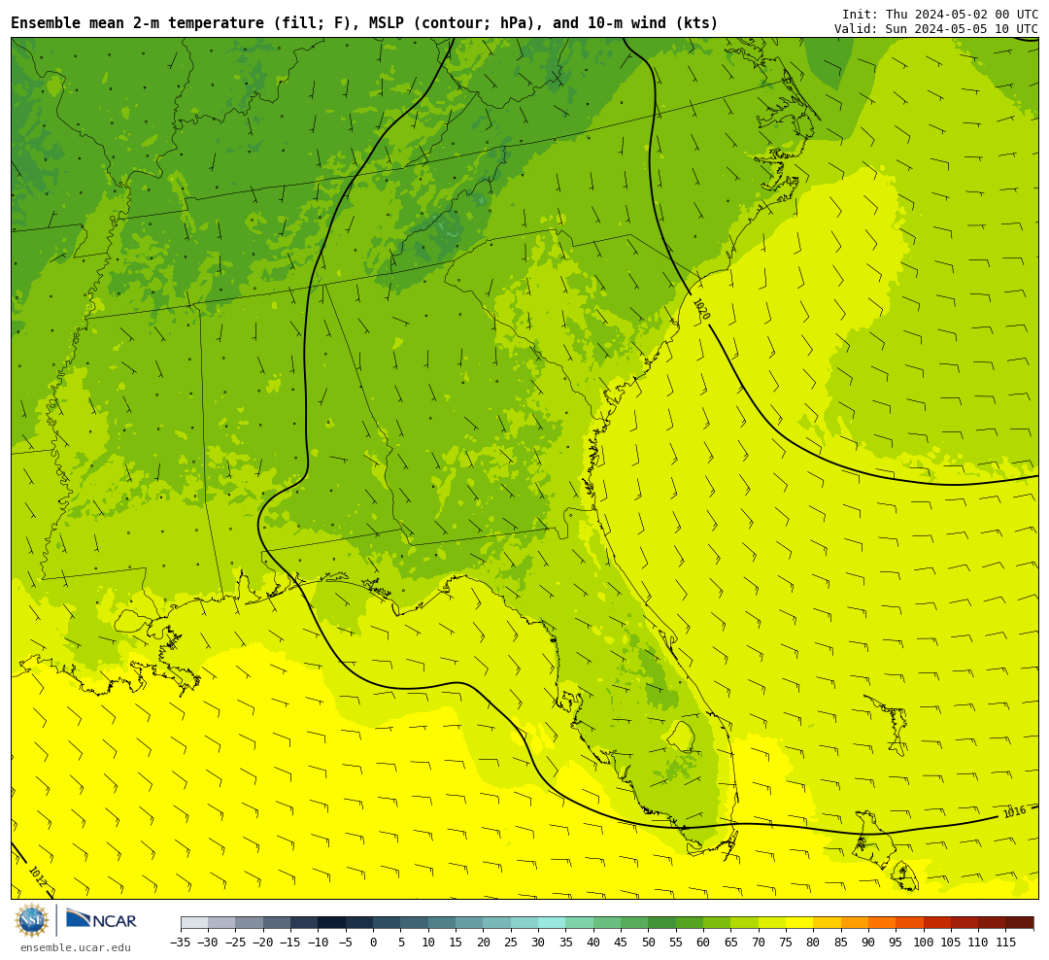The width and height of the screenshot is (1049, 960).
Task: Click the NSF logo
Action: tap(32, 920)
